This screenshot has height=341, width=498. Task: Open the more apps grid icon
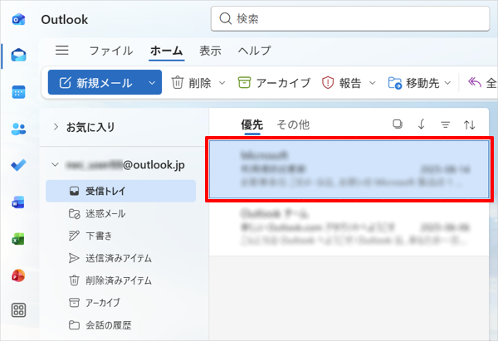tap(18, 310)
